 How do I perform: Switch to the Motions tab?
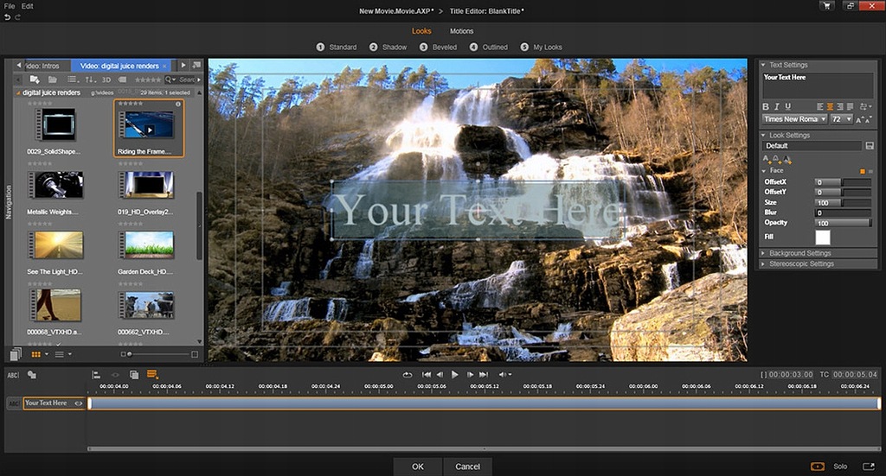462,31
